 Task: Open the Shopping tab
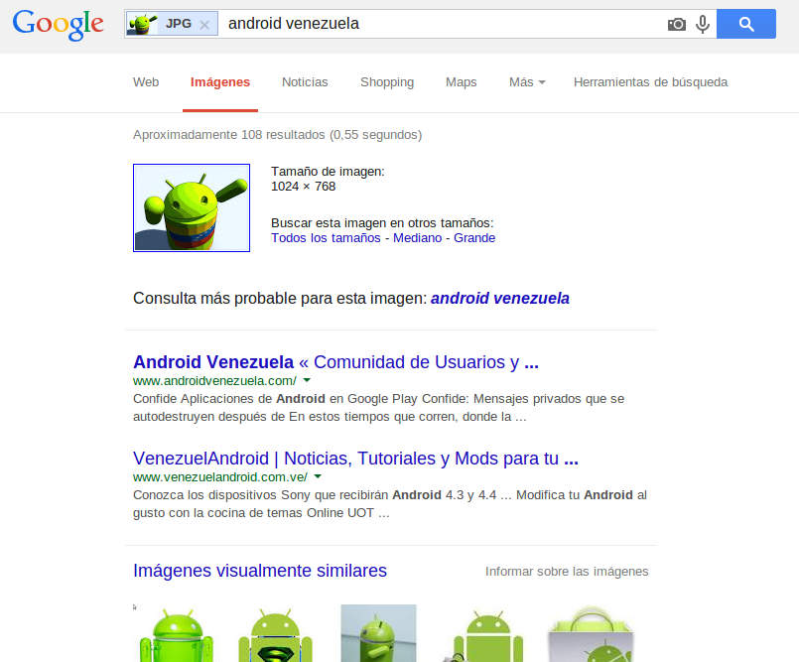pos(387,82)
